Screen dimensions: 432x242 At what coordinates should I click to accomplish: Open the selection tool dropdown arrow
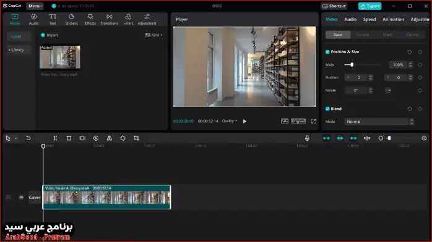click(16, 138)
